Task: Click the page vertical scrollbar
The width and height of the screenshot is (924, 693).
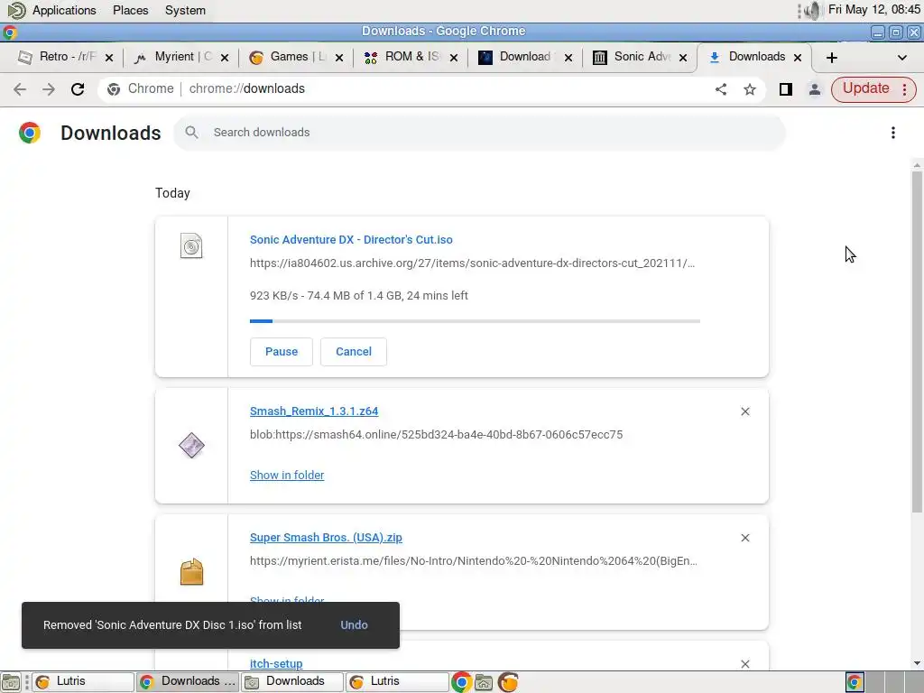Action: pyautogui.click(x=917, y=342)
